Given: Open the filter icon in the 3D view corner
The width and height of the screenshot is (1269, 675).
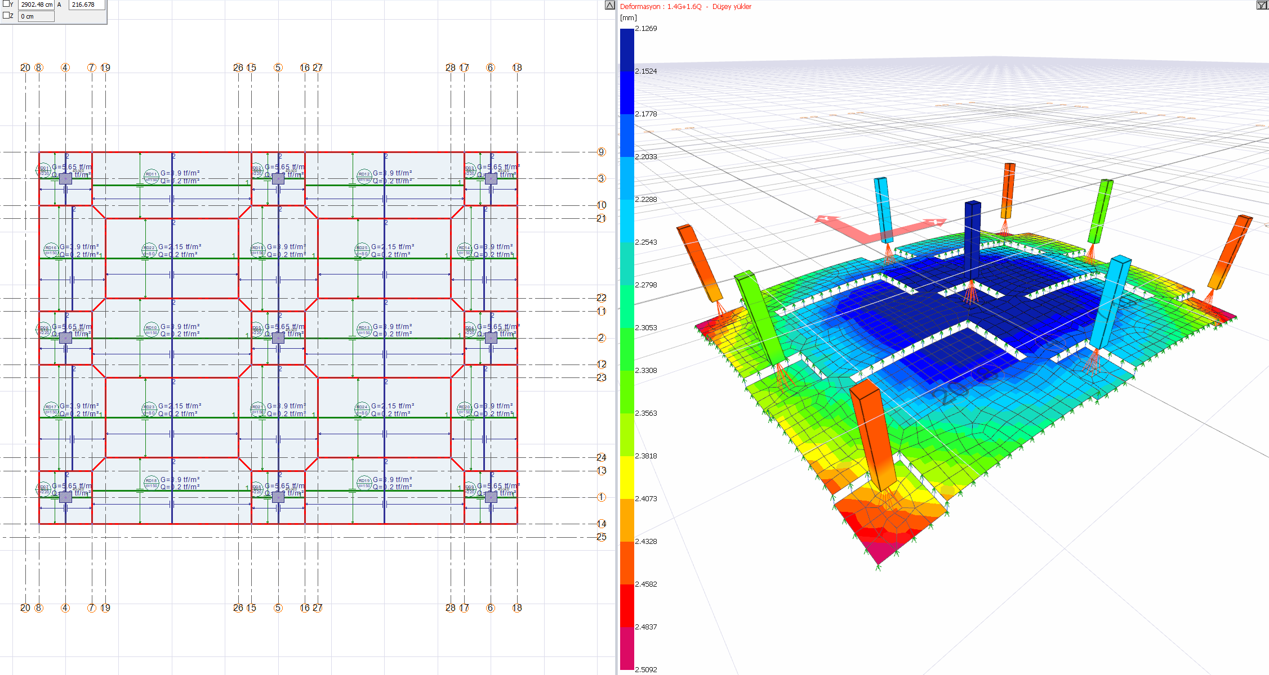Looking at the screenshot, I should tap(1262, 5).
